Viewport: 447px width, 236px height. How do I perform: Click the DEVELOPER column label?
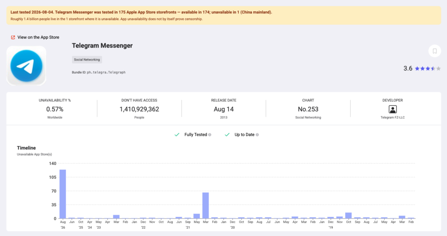tap(392, 101)
